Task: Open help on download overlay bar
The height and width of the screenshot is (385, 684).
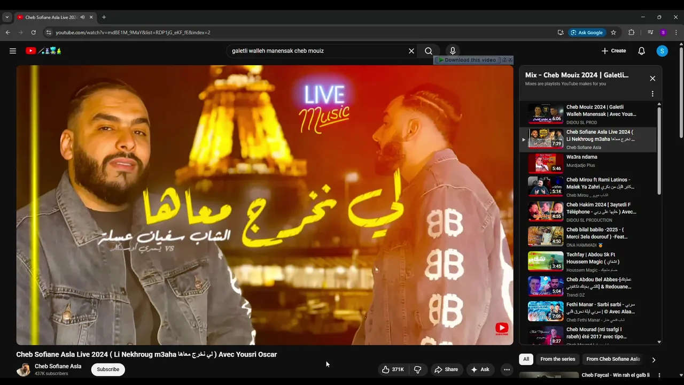Action: (504, 60)
